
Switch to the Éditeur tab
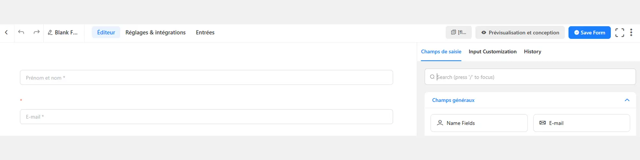tap(106, 32)
